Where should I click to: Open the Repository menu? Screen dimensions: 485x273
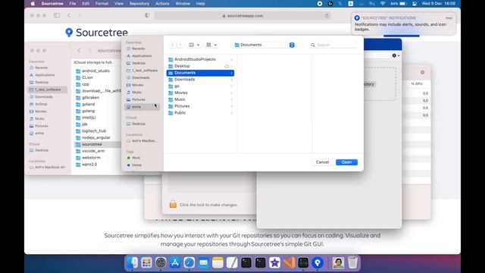pos(139,4)
